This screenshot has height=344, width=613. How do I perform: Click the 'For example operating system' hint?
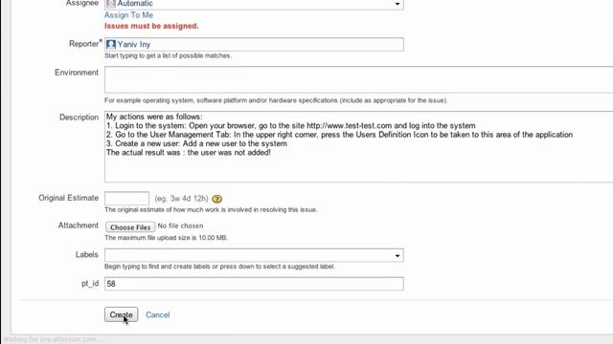tap(276, 100)
